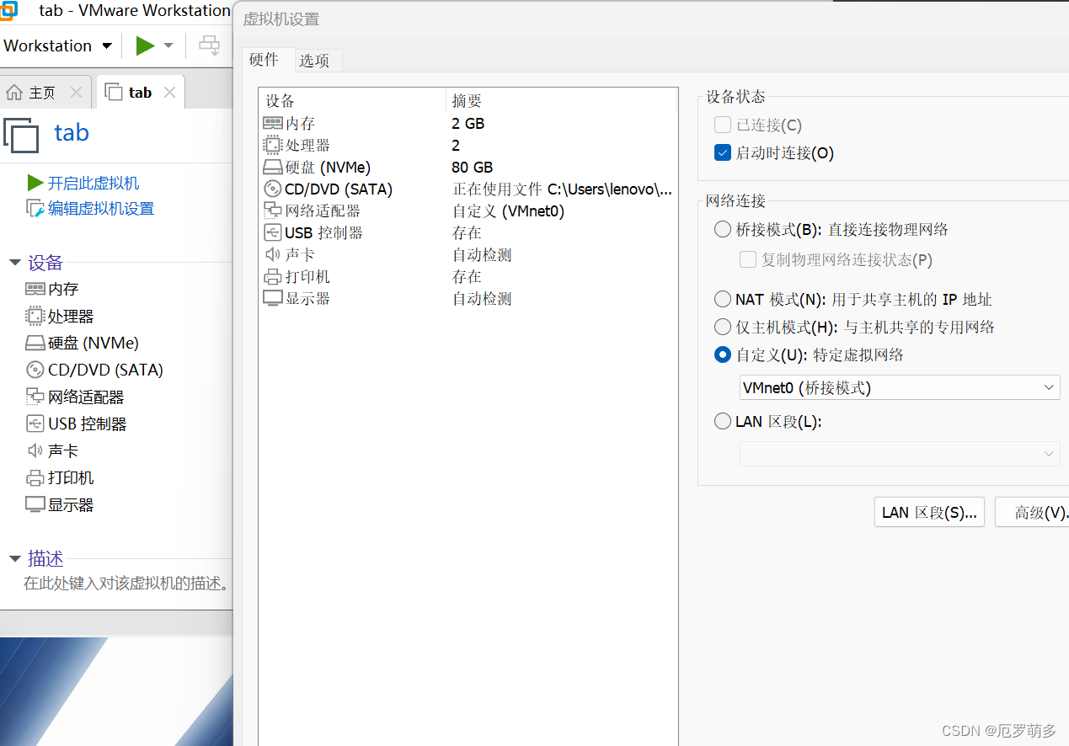Image resolution: width=1069 pixels, height=746 pixels.
Task: Click the 显示器 icon in main window
Action: point(35,504)
